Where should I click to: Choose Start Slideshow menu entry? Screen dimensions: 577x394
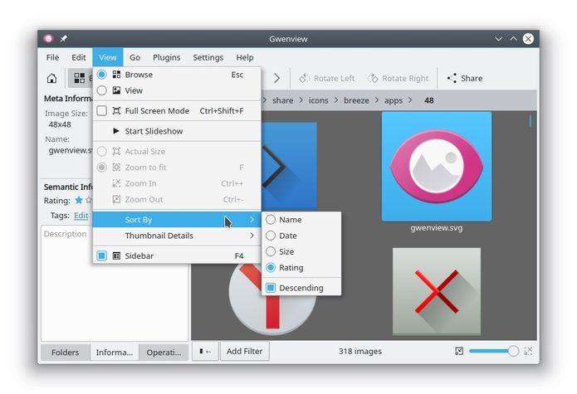tap(177, 131)
